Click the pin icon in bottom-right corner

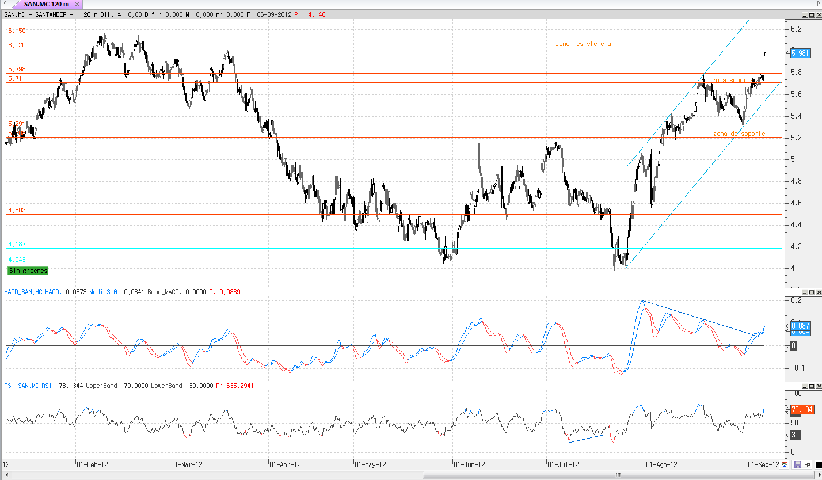808,464
